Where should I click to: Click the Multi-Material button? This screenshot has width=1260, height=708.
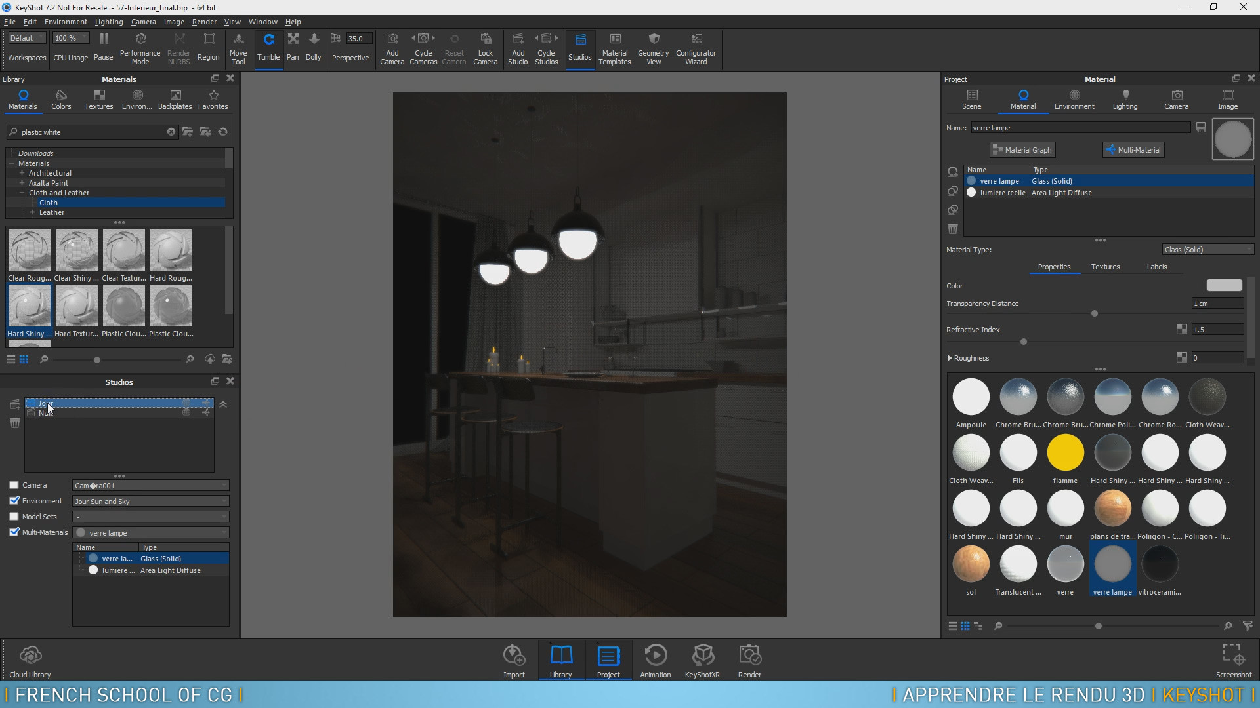click(1133, 150)
